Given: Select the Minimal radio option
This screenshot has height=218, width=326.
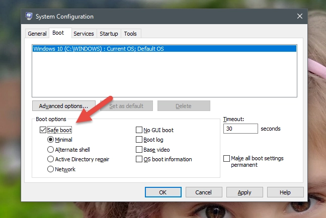Looking at the screenshot, I should click(50, 140).
